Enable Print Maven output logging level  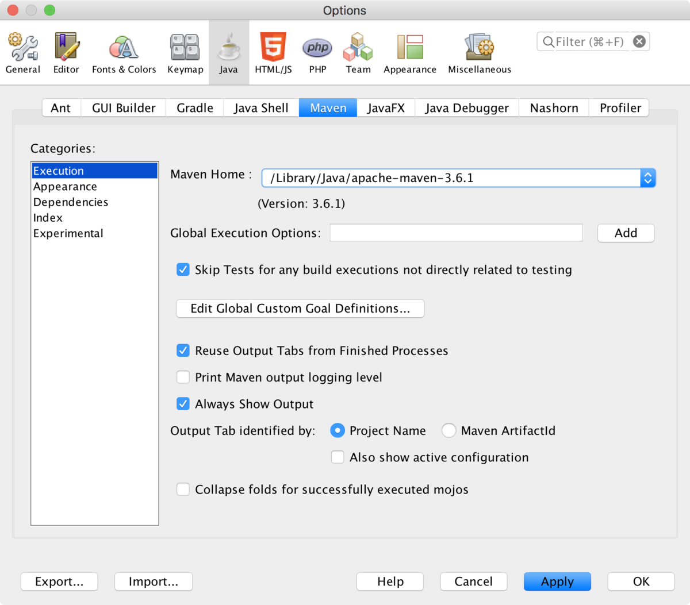pyautogui.click(x=183, y=377)
